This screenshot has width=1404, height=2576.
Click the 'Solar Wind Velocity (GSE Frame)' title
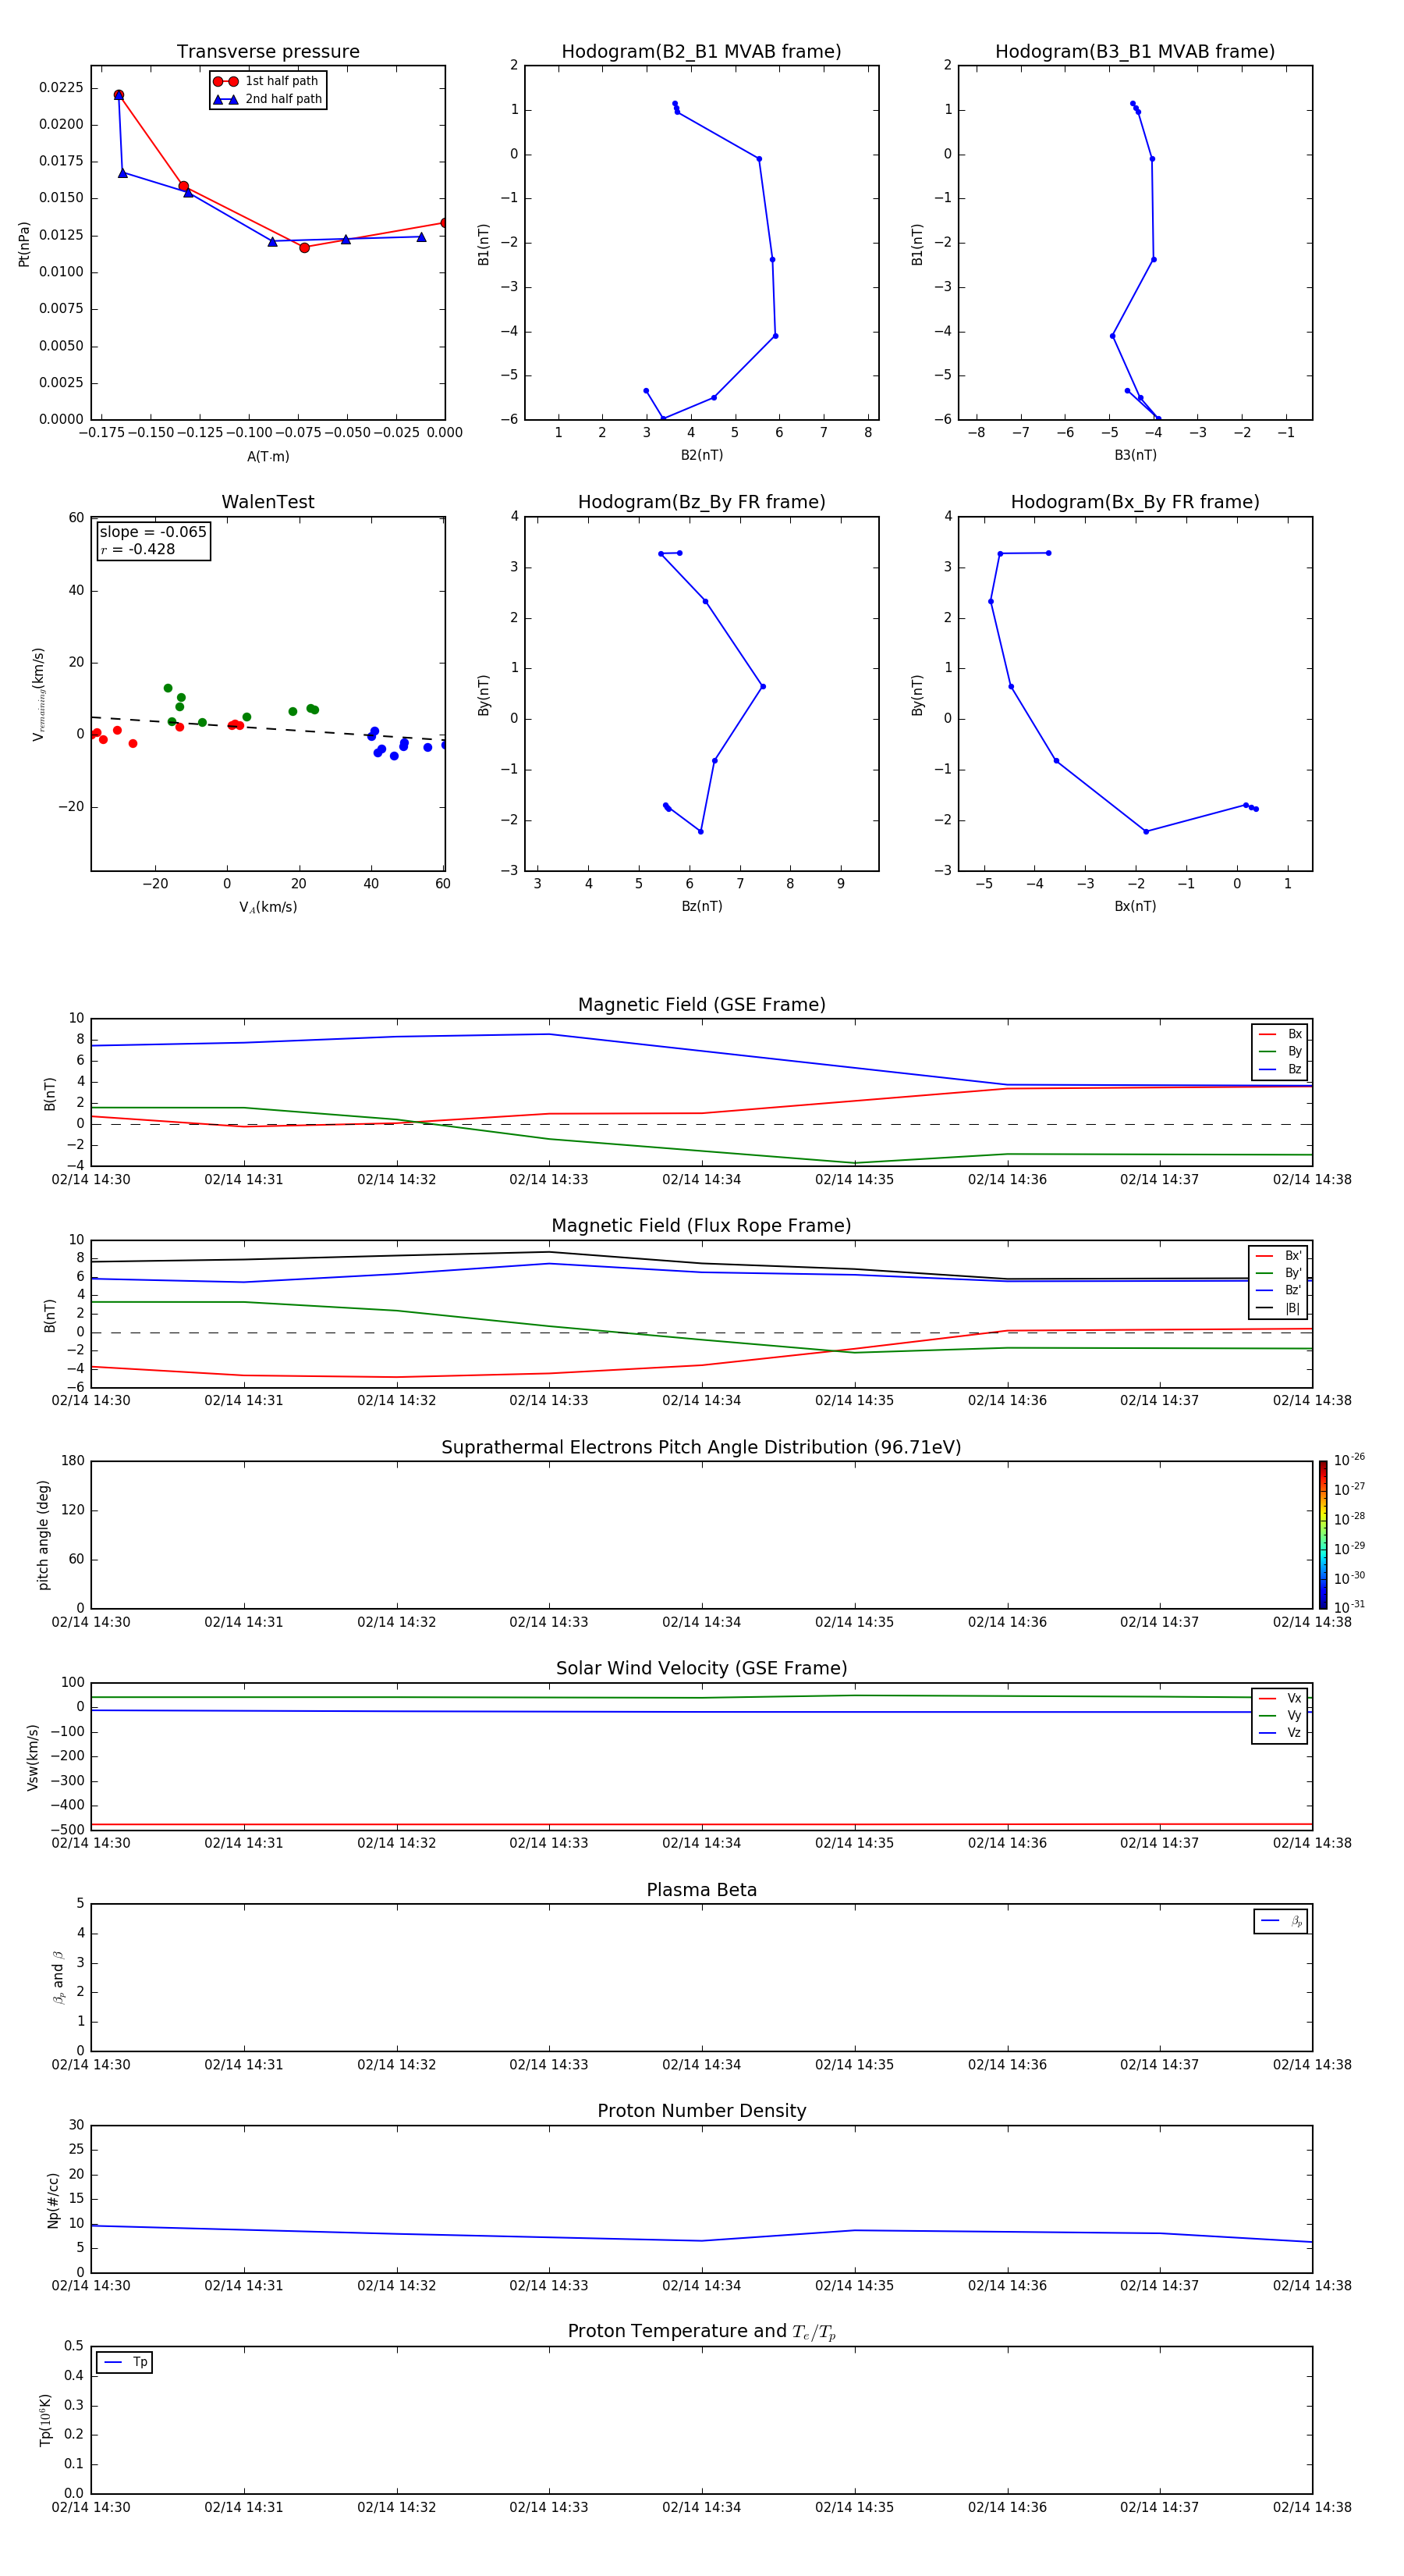pos(701,1668)
